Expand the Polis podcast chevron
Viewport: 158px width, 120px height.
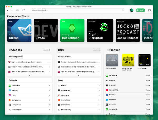50,95
